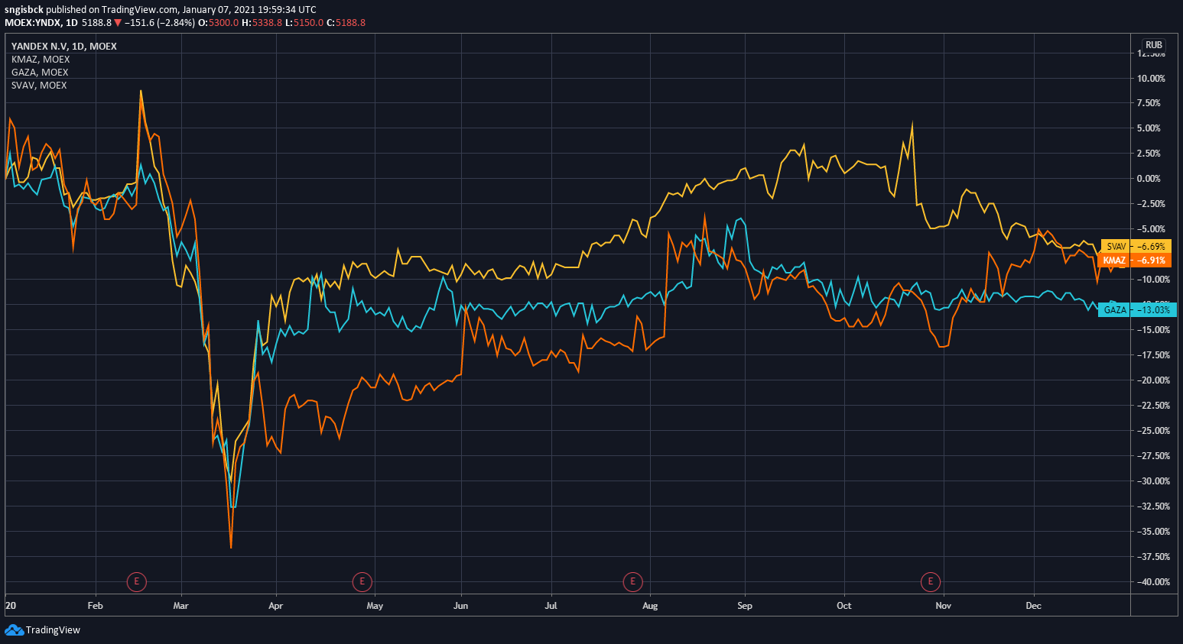1183x644 pixels.
Task: Select the YANDEX N.V, 1D, MOEX legend
Action: (x=64, y=47)
